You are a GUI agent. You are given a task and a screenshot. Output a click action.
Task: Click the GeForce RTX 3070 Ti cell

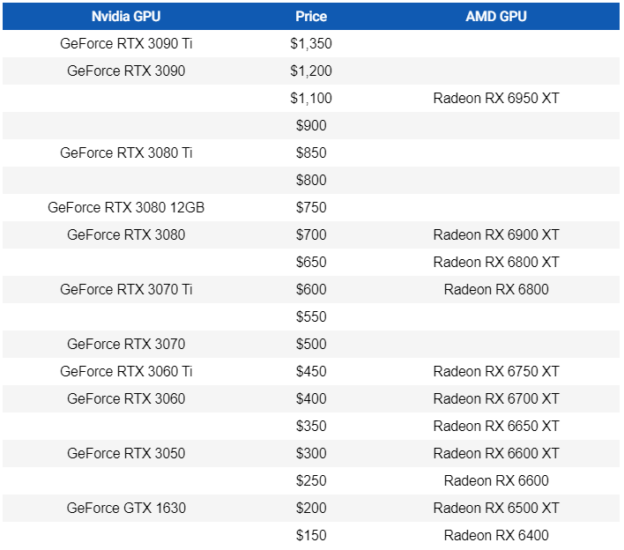point(126,289)
